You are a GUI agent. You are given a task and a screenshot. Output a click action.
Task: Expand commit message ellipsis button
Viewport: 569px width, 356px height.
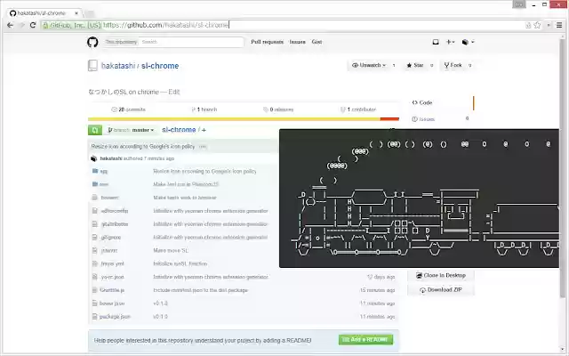point(203,147)
